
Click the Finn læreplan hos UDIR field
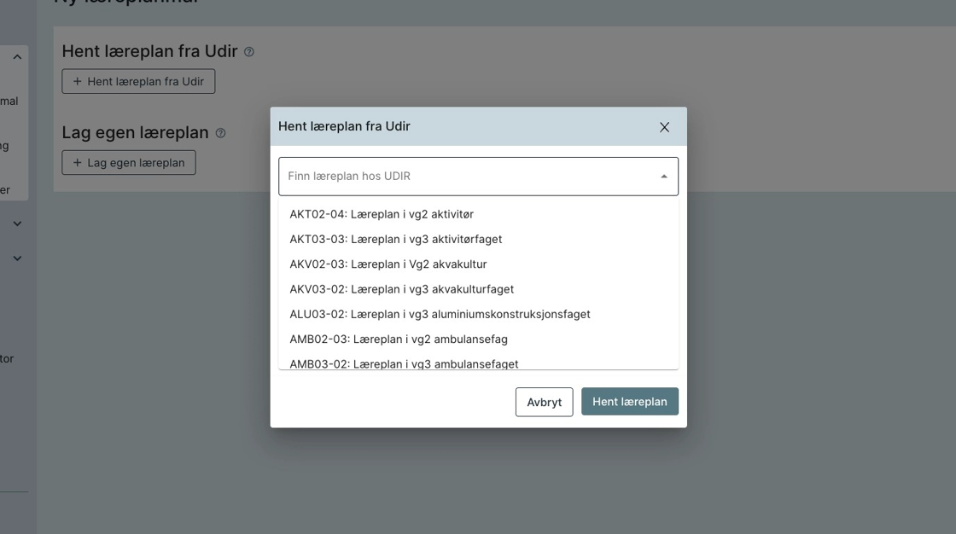pyautogui.click(x=468, y=177)
